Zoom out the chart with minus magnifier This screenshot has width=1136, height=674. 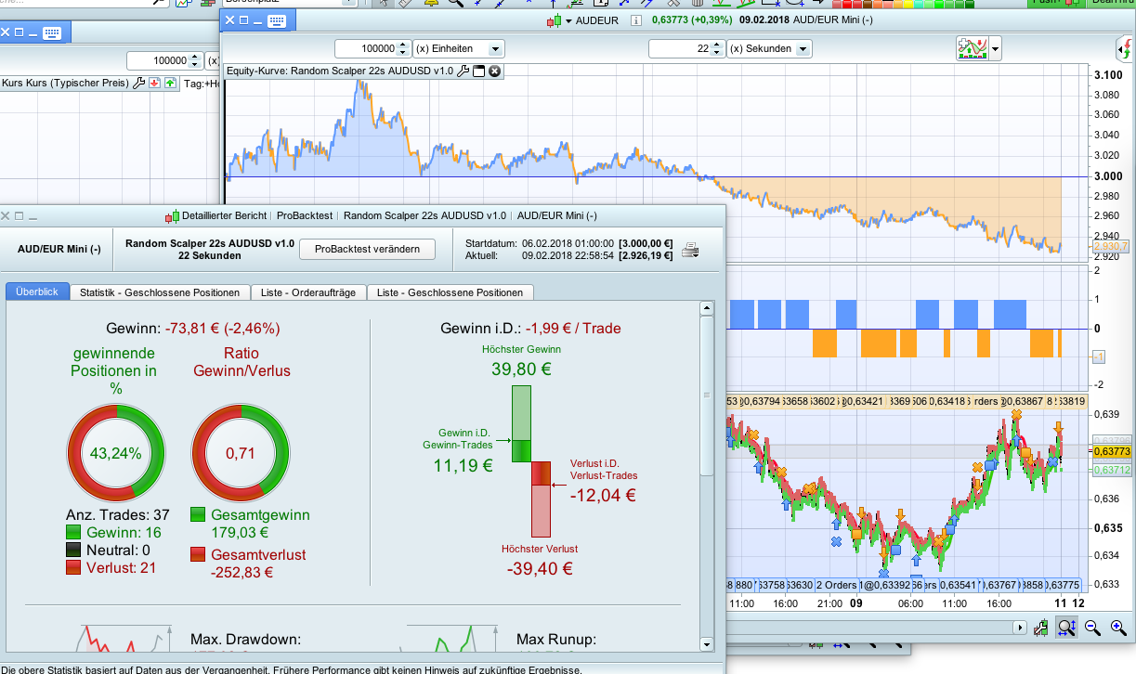(x=1092, y=629)
